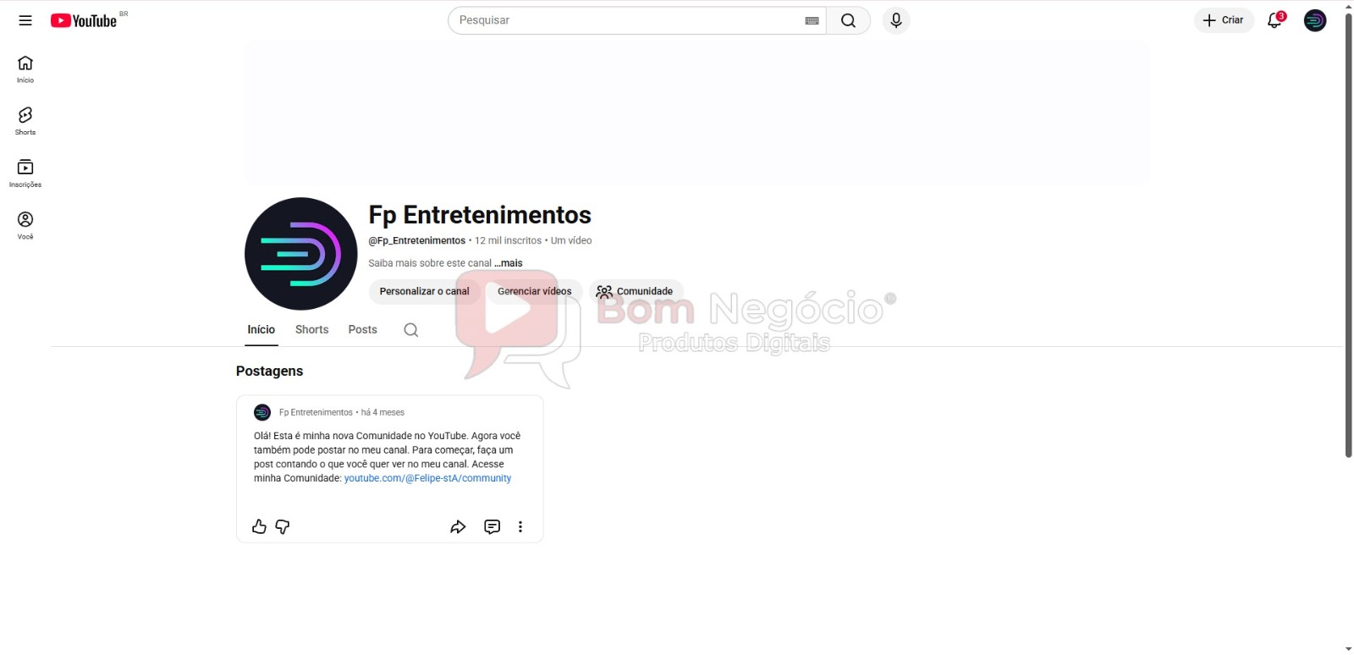Viewport: 1354px width, 655px height.
Task: Open account avatar menu in the header
Action: click(1315, 20)
